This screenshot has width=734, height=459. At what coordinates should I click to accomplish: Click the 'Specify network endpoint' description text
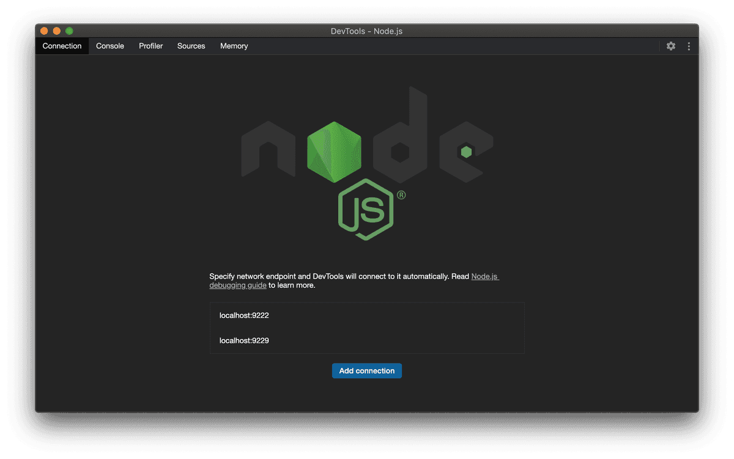click(x=330, y=277)
